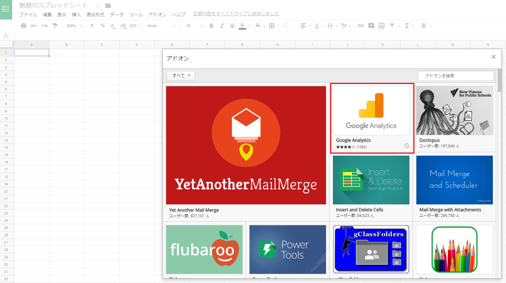Image resolution: width=506 pixels, height=283 pixels.
Task: Open horizontal align options
Action: [x=305, y=26]
